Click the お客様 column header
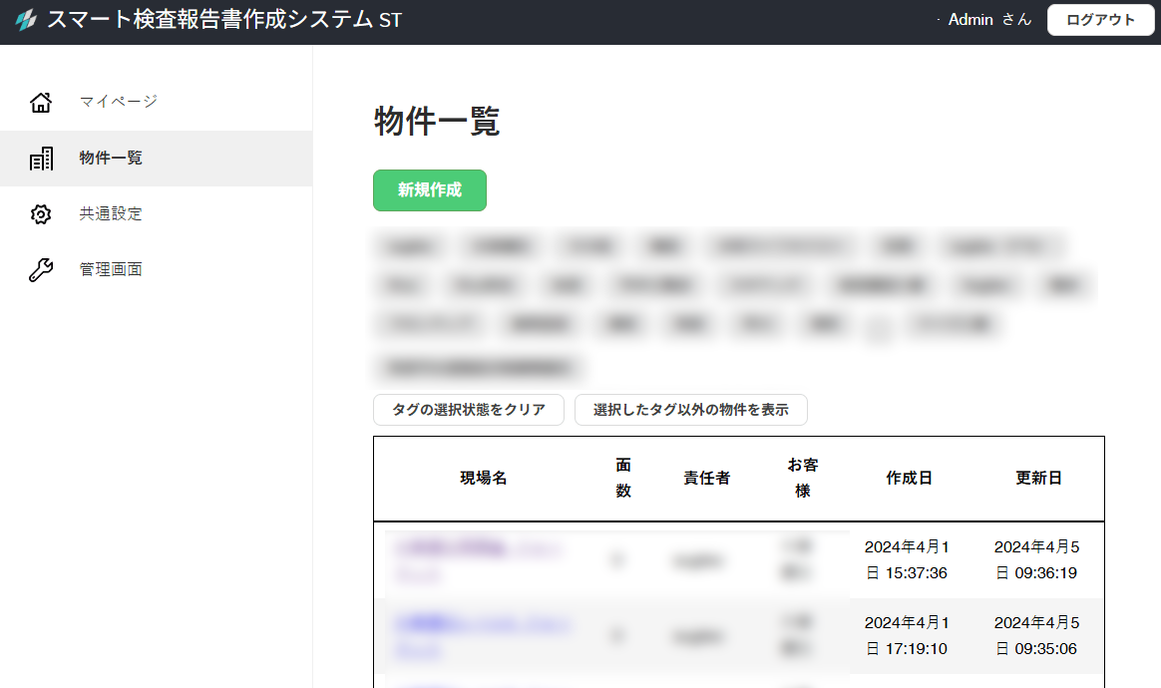The height and width of the screenshot is (688, 1161). click(802, 479)
